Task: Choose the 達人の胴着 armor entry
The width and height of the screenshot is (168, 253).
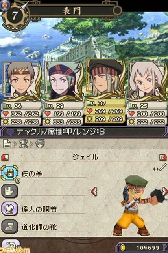Action: [x=39, y=209]
